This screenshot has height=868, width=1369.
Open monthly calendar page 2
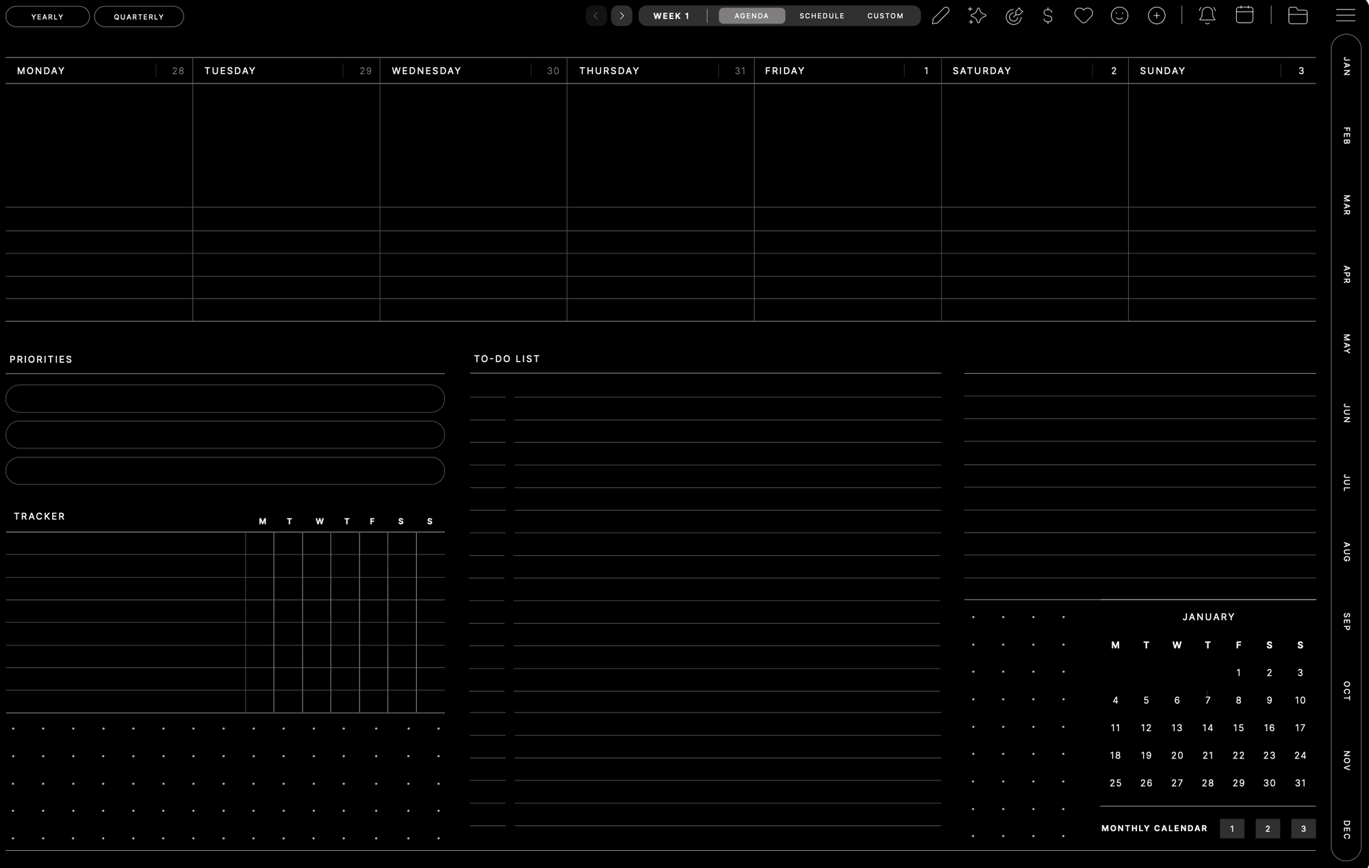click(1268, 828)
